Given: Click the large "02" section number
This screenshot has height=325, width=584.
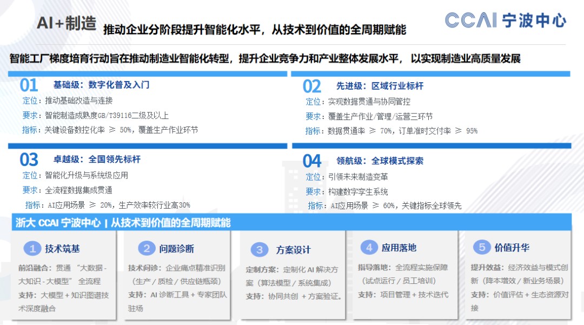Looking at the screenshot, I should [312, 87].
